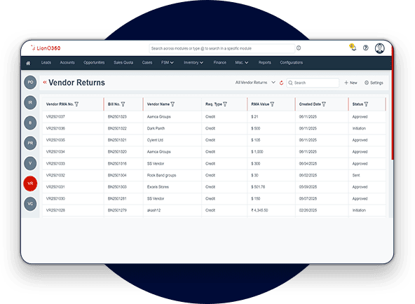The image size is (415, 304).
Task: Open the home icon in navigation bar
Action: click(x=28, y=63)
